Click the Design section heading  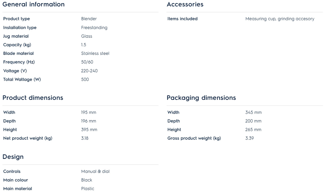(x=13, y=157)
